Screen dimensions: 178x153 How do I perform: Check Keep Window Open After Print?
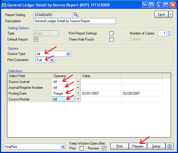click(x=82, y=148)
